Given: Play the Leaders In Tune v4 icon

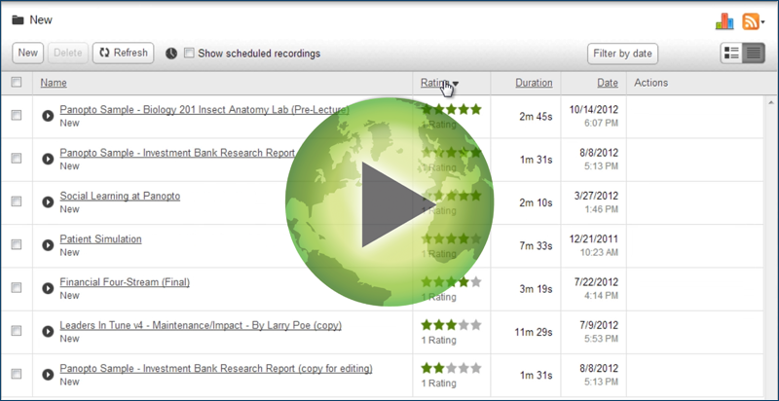Looking at the screenshot, I should [48, 331].
